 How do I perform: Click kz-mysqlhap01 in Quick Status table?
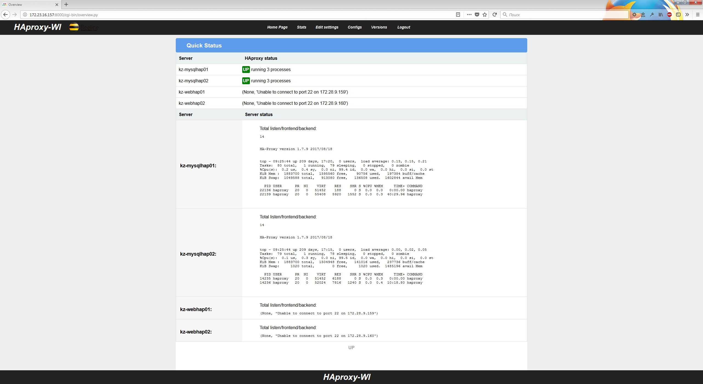[x=193, y=70]
